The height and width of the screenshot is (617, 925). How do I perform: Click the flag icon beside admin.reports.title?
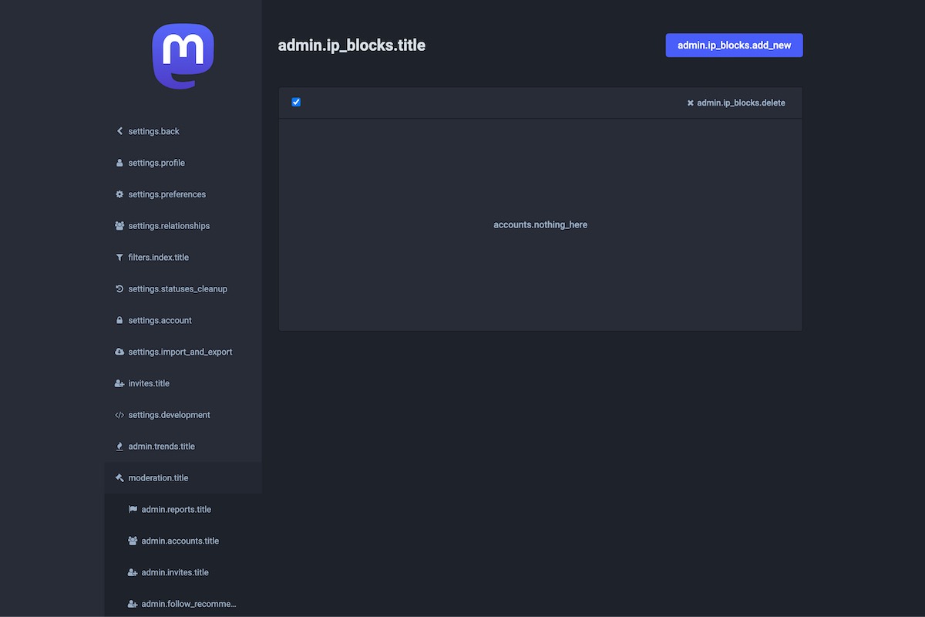coord(133,510)
